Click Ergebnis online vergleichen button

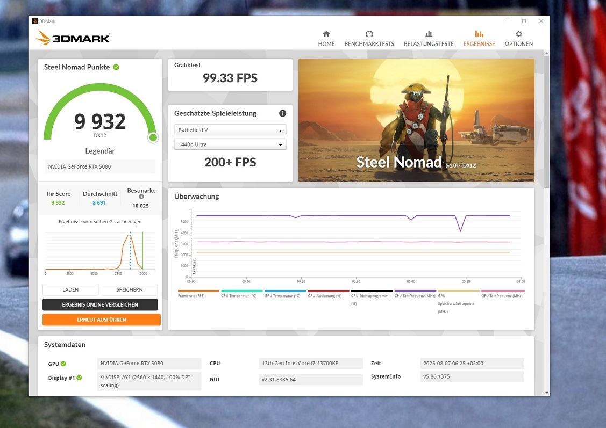click(x=100, y=304)
